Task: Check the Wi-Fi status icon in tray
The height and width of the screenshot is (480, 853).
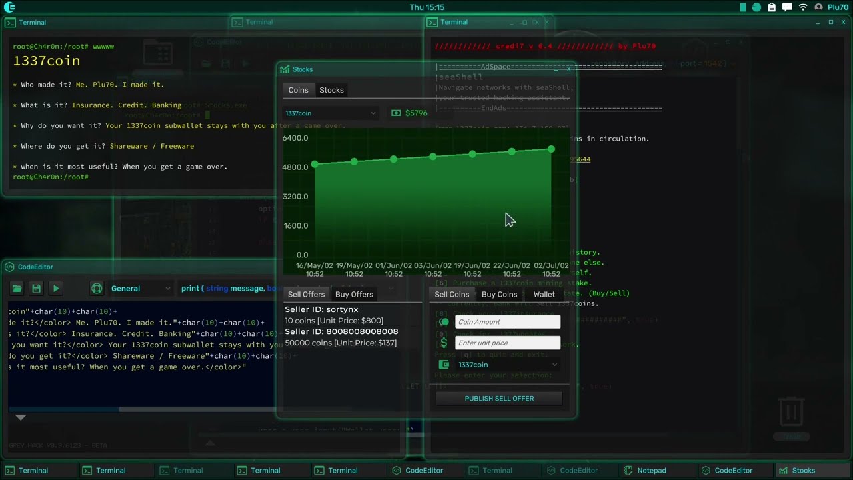Action: point(803,7)
